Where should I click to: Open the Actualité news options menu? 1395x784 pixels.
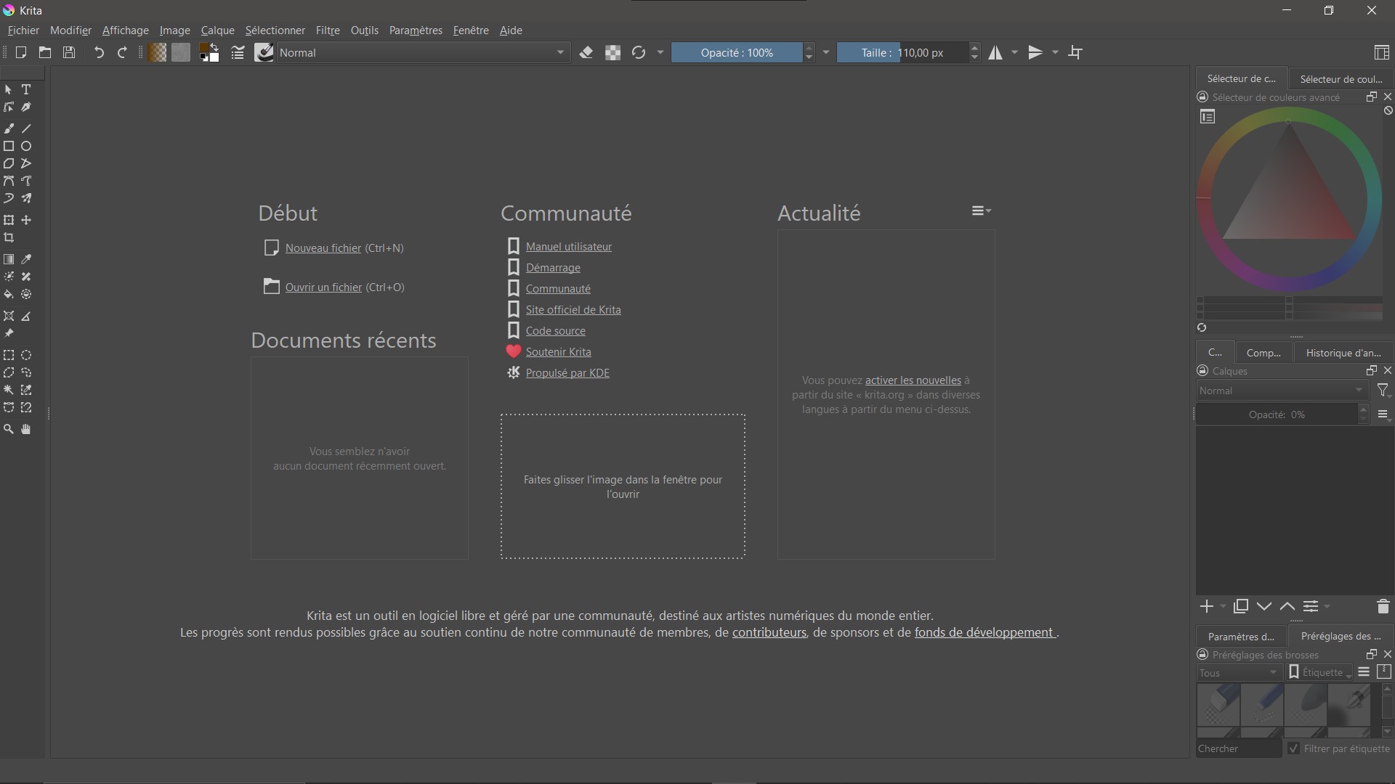coord(982,211)
